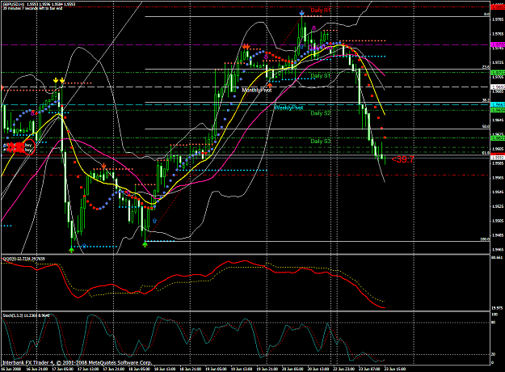This screenshot has height=372, width=505.
Task: Select the red <39.7 text annotation
Action: pyautogui.click(x=402, y=159)
